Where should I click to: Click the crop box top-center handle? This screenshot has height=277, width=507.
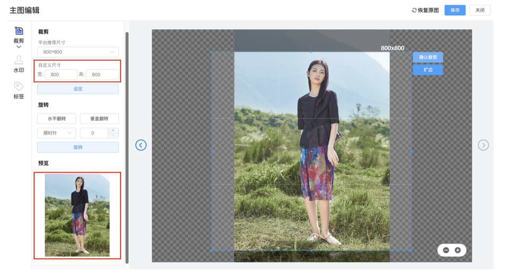point(312,52)
